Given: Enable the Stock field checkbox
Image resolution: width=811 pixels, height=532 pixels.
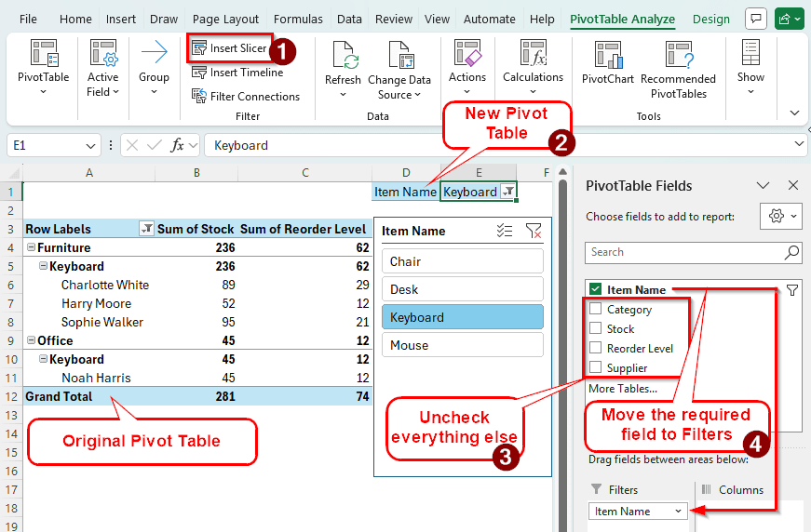Looking at the screenshot, I should point(595,329).
